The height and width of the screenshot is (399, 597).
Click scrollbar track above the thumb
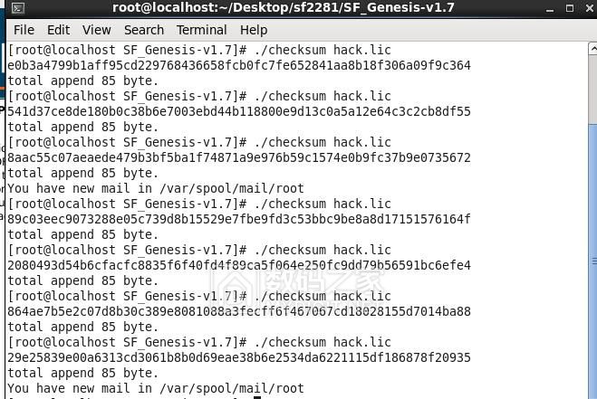pyautogui.click(x=592, y=90)
